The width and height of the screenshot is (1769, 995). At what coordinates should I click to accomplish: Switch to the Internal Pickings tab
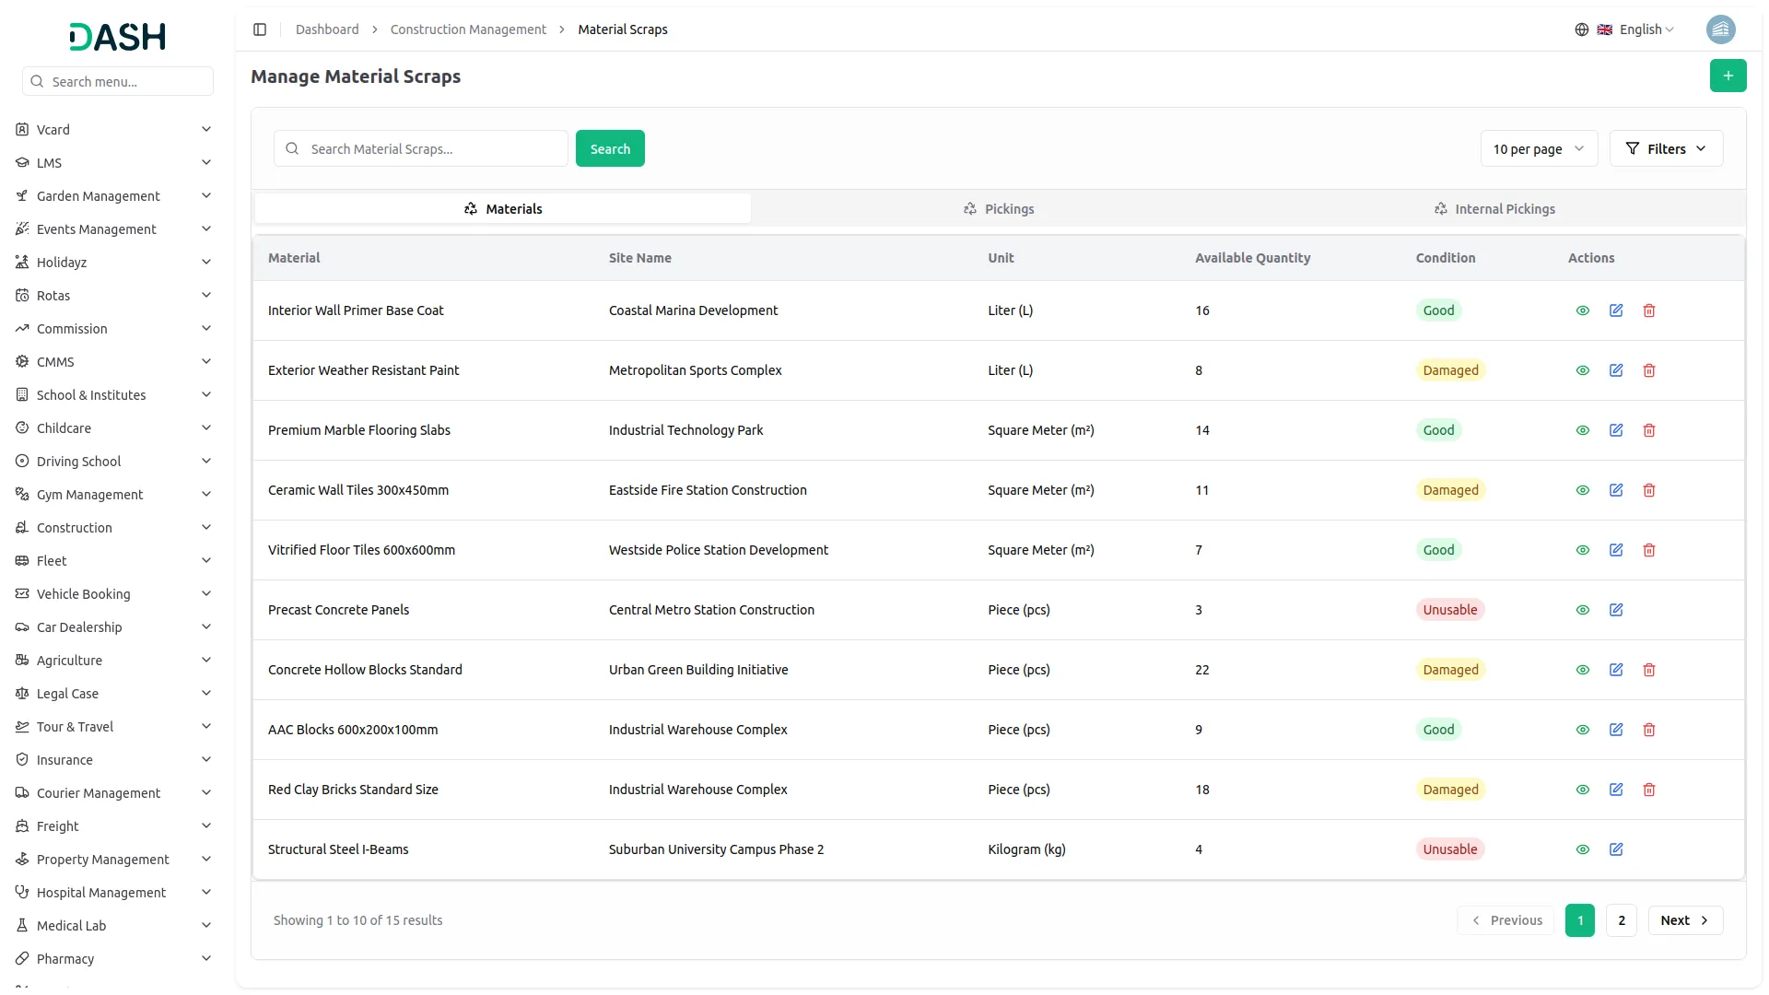1494,209
